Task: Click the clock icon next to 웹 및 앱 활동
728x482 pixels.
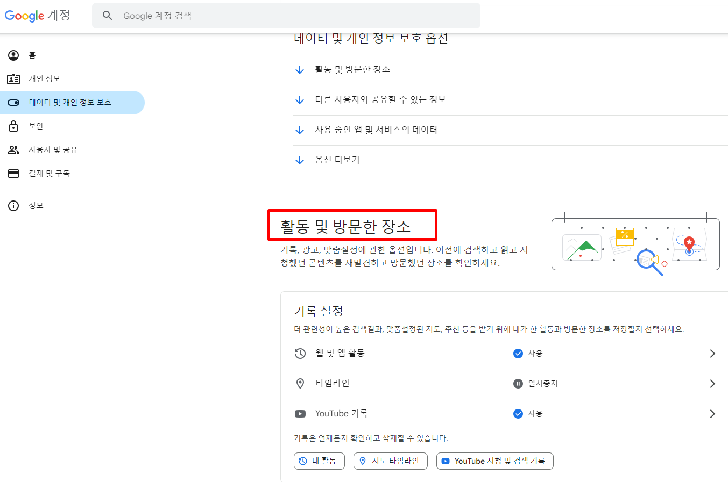Action: (300, 353)
